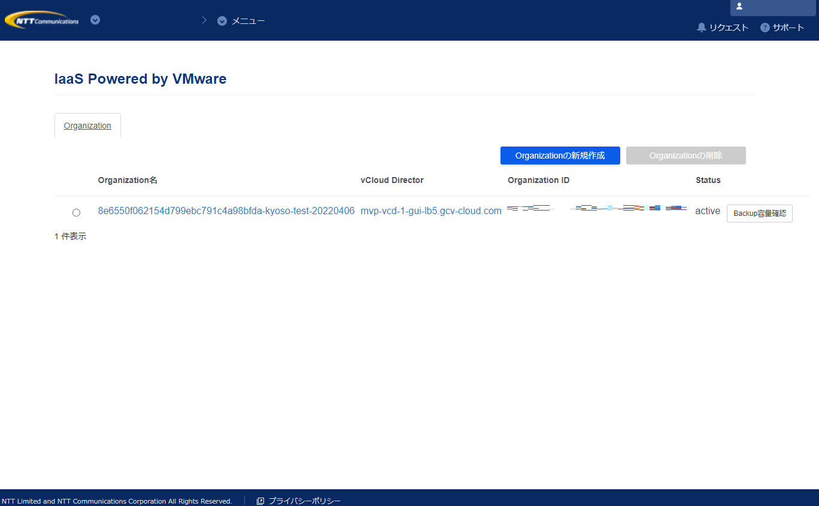This screenshot has width=819, height=506.
Task: Open the プライバシーポリシー footer link
Action: [x=305, y=501]
